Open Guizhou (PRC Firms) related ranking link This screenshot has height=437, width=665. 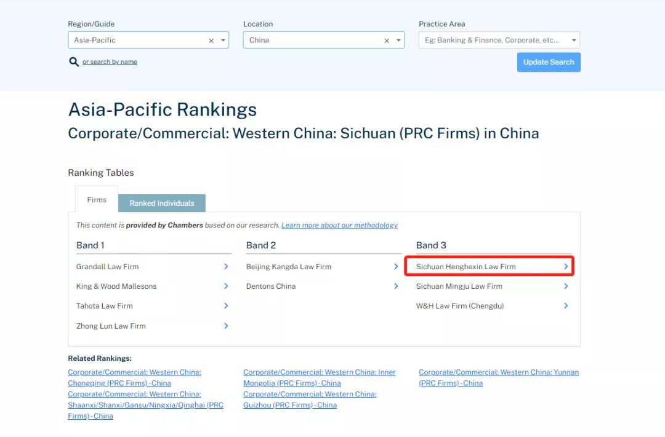[x=309, y=400]
